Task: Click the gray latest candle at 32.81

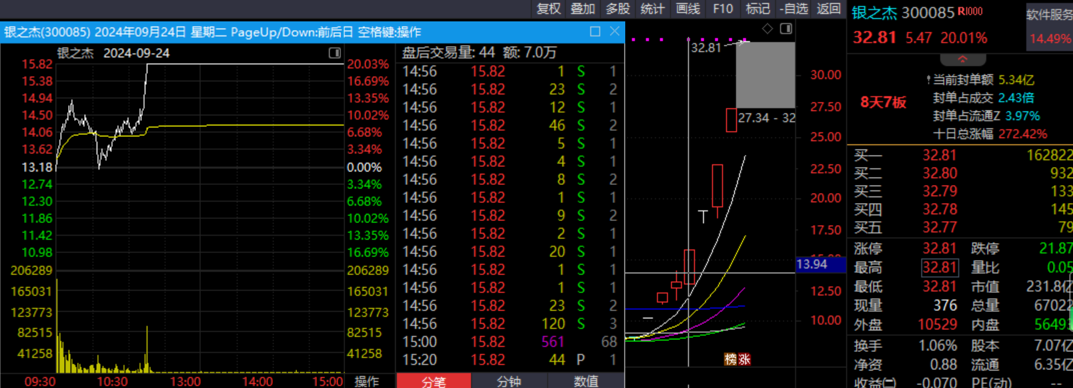Action: click(765, 75)
